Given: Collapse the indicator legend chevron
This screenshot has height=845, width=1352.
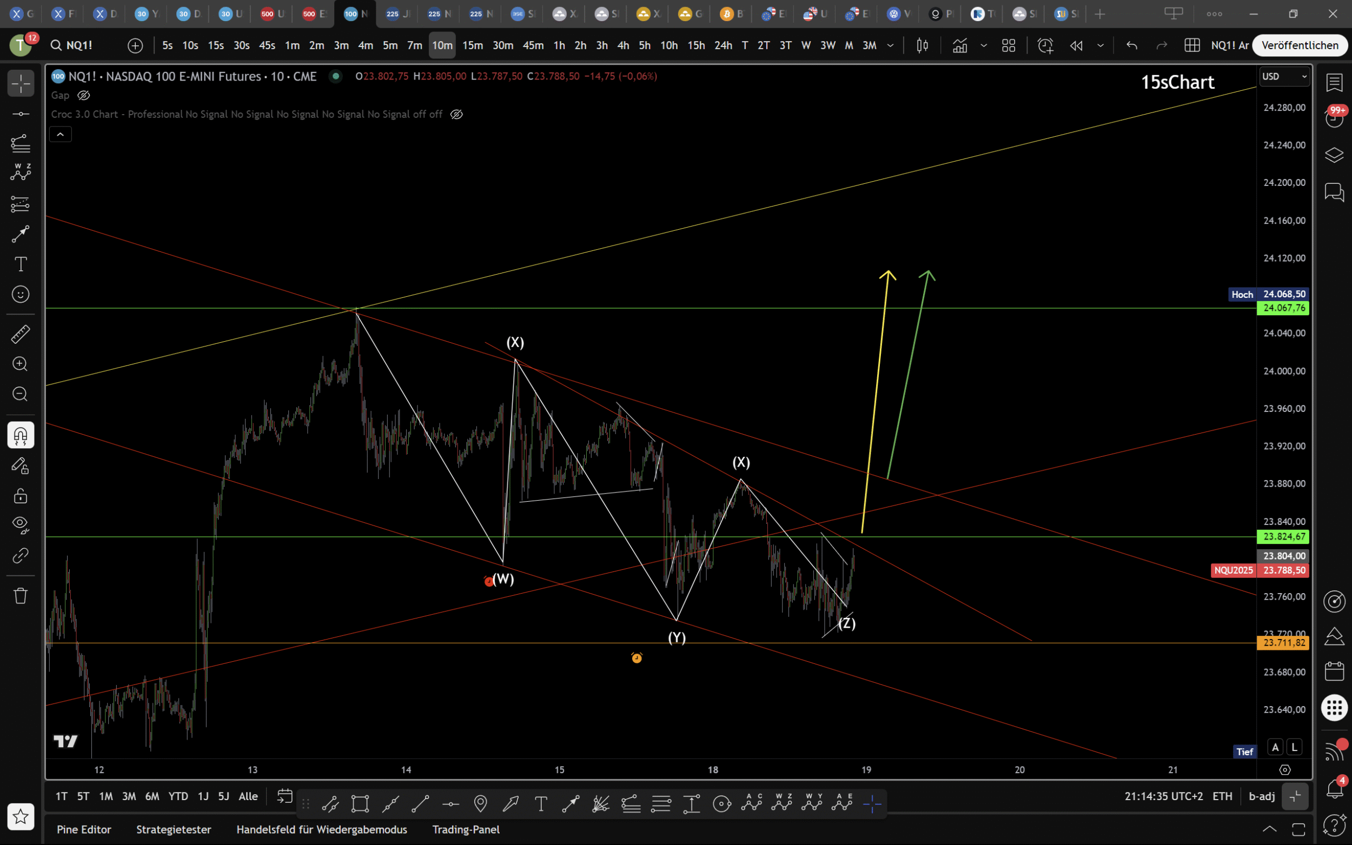Looking at the screenshot, I should (x=61, y=134).
